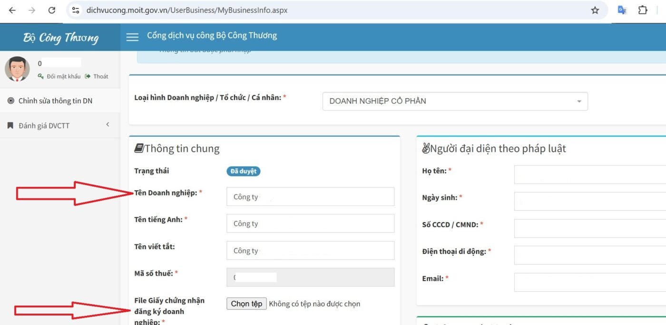This screenshot has width=666, height=325.
Task: Click the Tên viết tắt input field
Action: pos(310,251)
